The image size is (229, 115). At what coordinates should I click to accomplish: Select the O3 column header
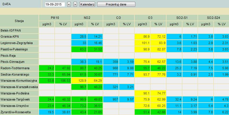pos(150,18)
